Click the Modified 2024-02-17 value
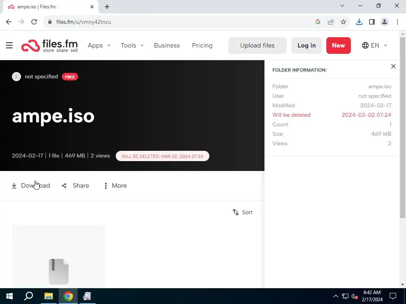Viewport: 406px width, 304px height. click(375, 105)
